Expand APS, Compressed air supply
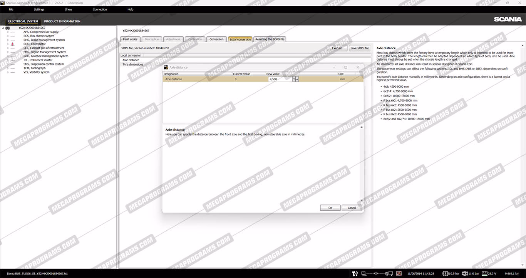This screenshot has width=526, height=278. click(x=8, y=32)
